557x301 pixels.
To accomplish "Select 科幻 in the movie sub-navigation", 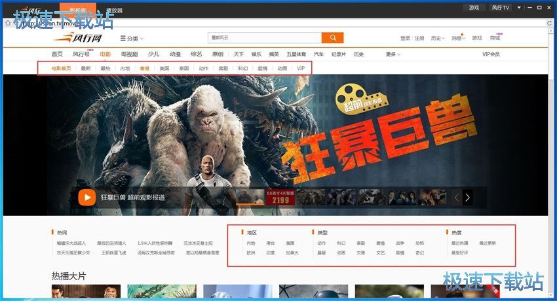I will click(x=243, y=69).
